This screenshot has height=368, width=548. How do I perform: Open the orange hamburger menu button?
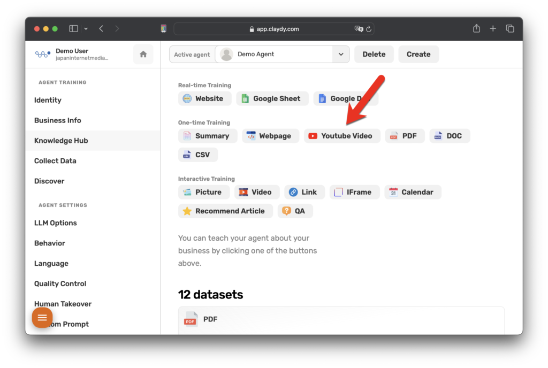42,318
